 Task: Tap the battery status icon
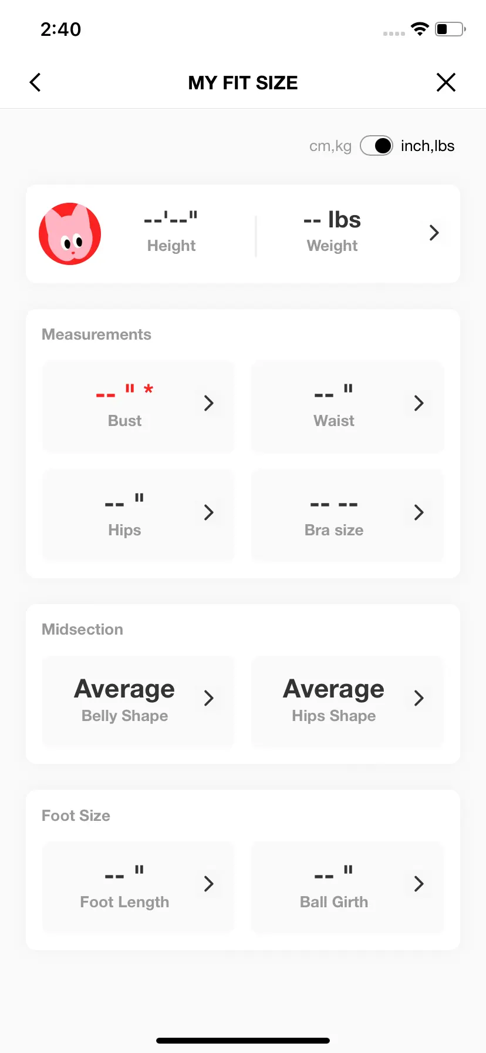coord(450,29)
